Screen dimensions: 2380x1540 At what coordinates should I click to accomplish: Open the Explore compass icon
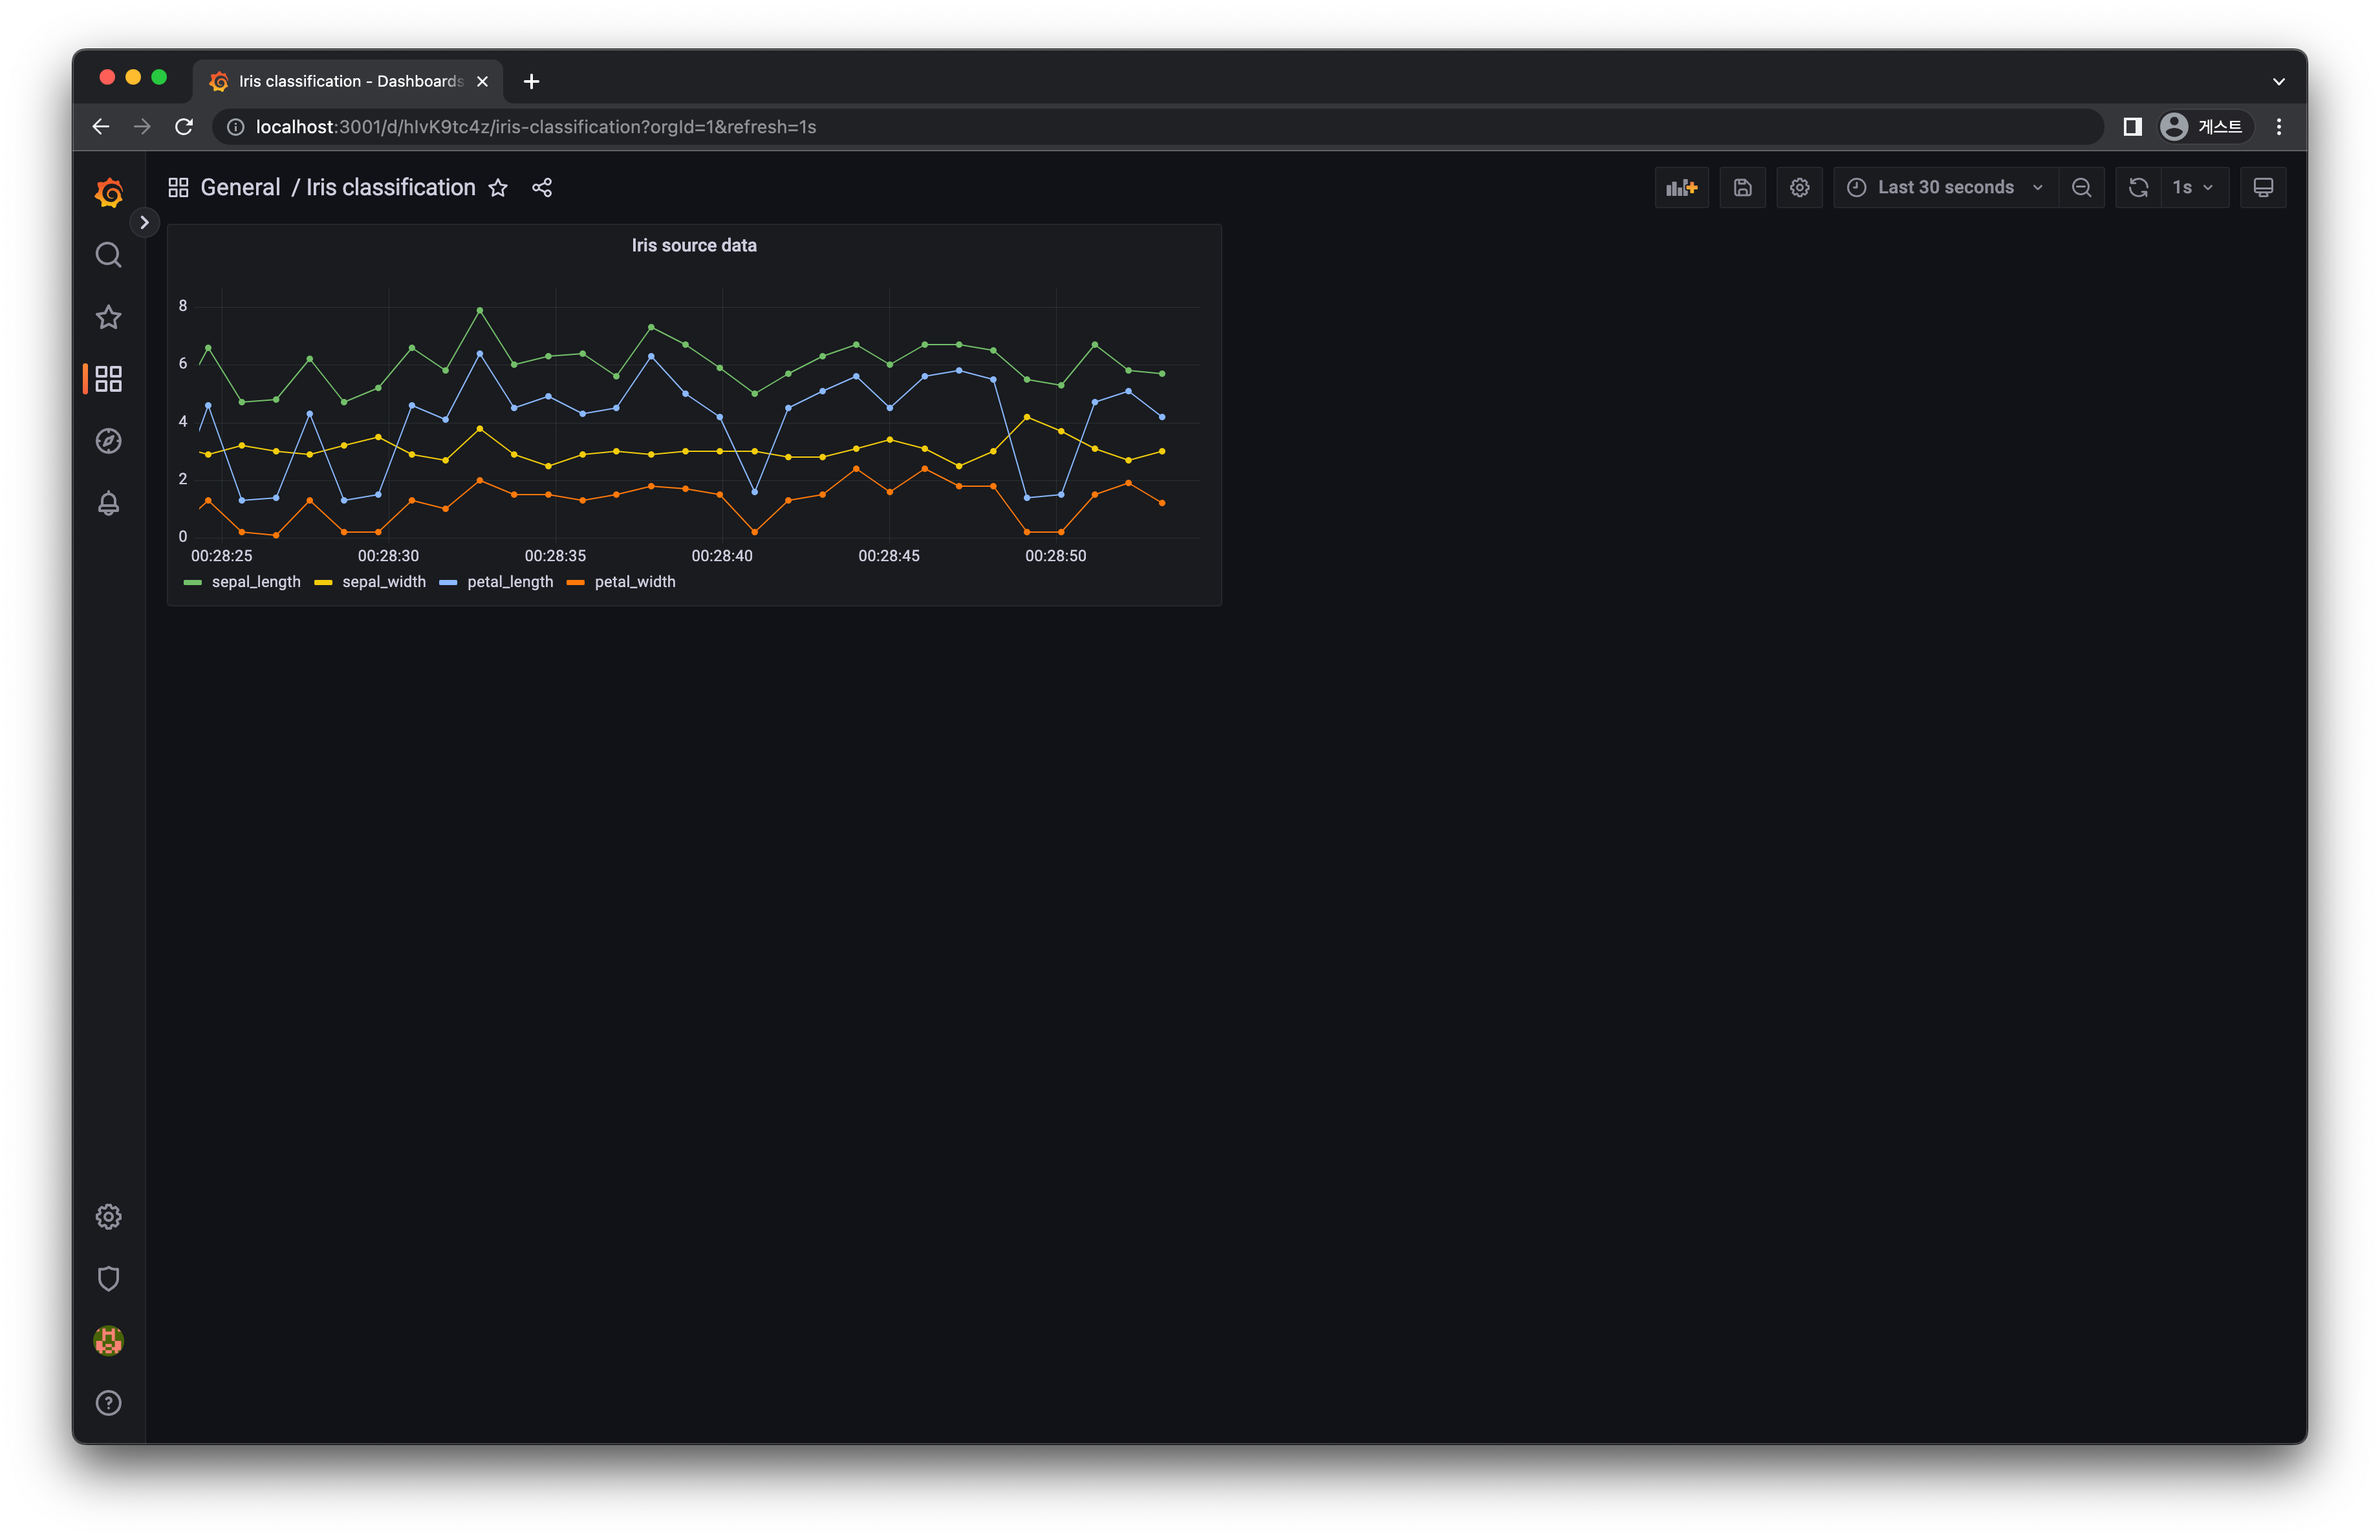(x=108, y=441)
